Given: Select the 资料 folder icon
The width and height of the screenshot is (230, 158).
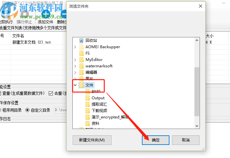Looking at the screenshot, I should 87,124.
